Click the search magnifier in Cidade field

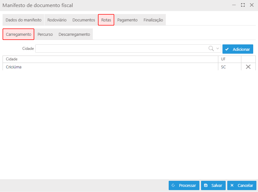pos(211,49)
